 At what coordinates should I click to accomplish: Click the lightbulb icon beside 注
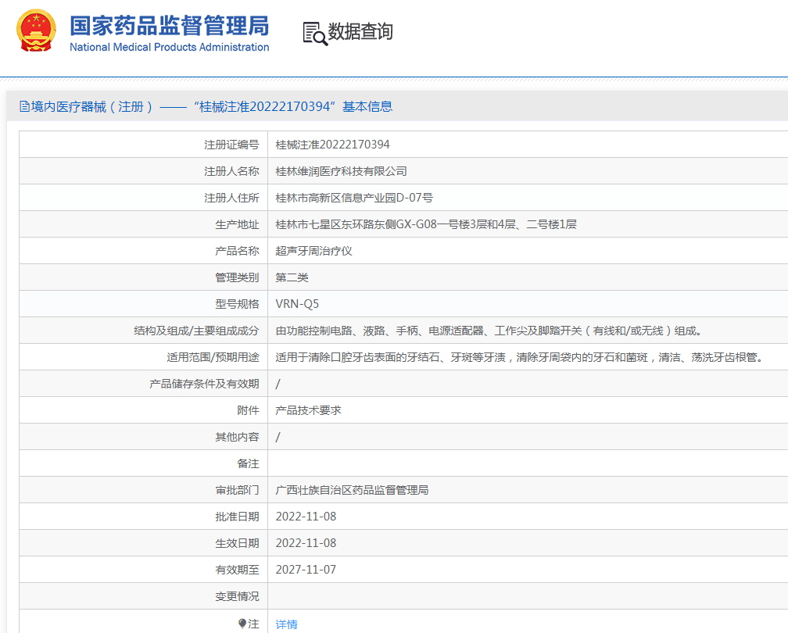coord(242,624)
